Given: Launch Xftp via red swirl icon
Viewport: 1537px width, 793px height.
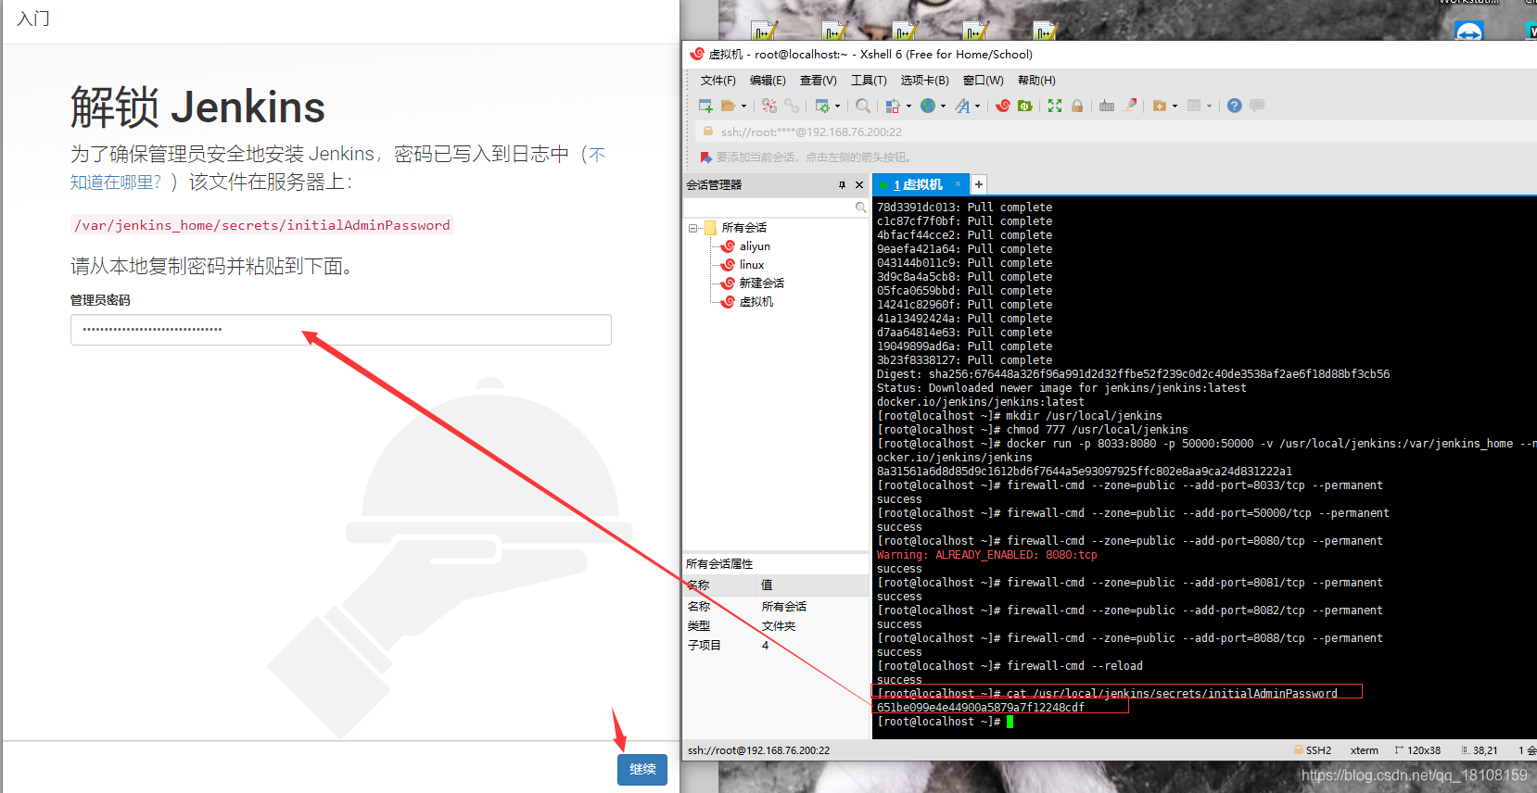Looking at the screenshot, I should [1003, 106].
